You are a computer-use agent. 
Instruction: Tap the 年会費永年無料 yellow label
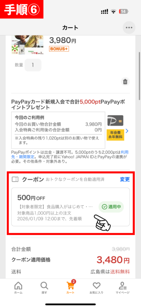[x=115, y=135]
